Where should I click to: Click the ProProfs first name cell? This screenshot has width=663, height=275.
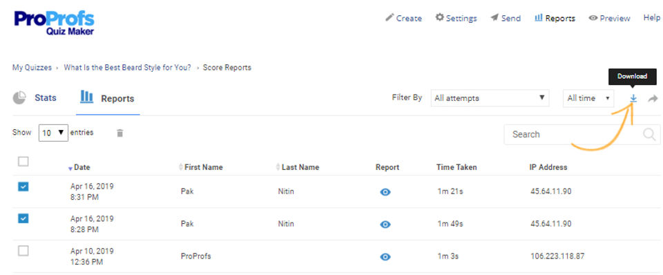click(x=195, y=256)
